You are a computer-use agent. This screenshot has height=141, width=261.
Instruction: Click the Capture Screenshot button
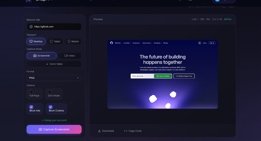pos(54,129)
